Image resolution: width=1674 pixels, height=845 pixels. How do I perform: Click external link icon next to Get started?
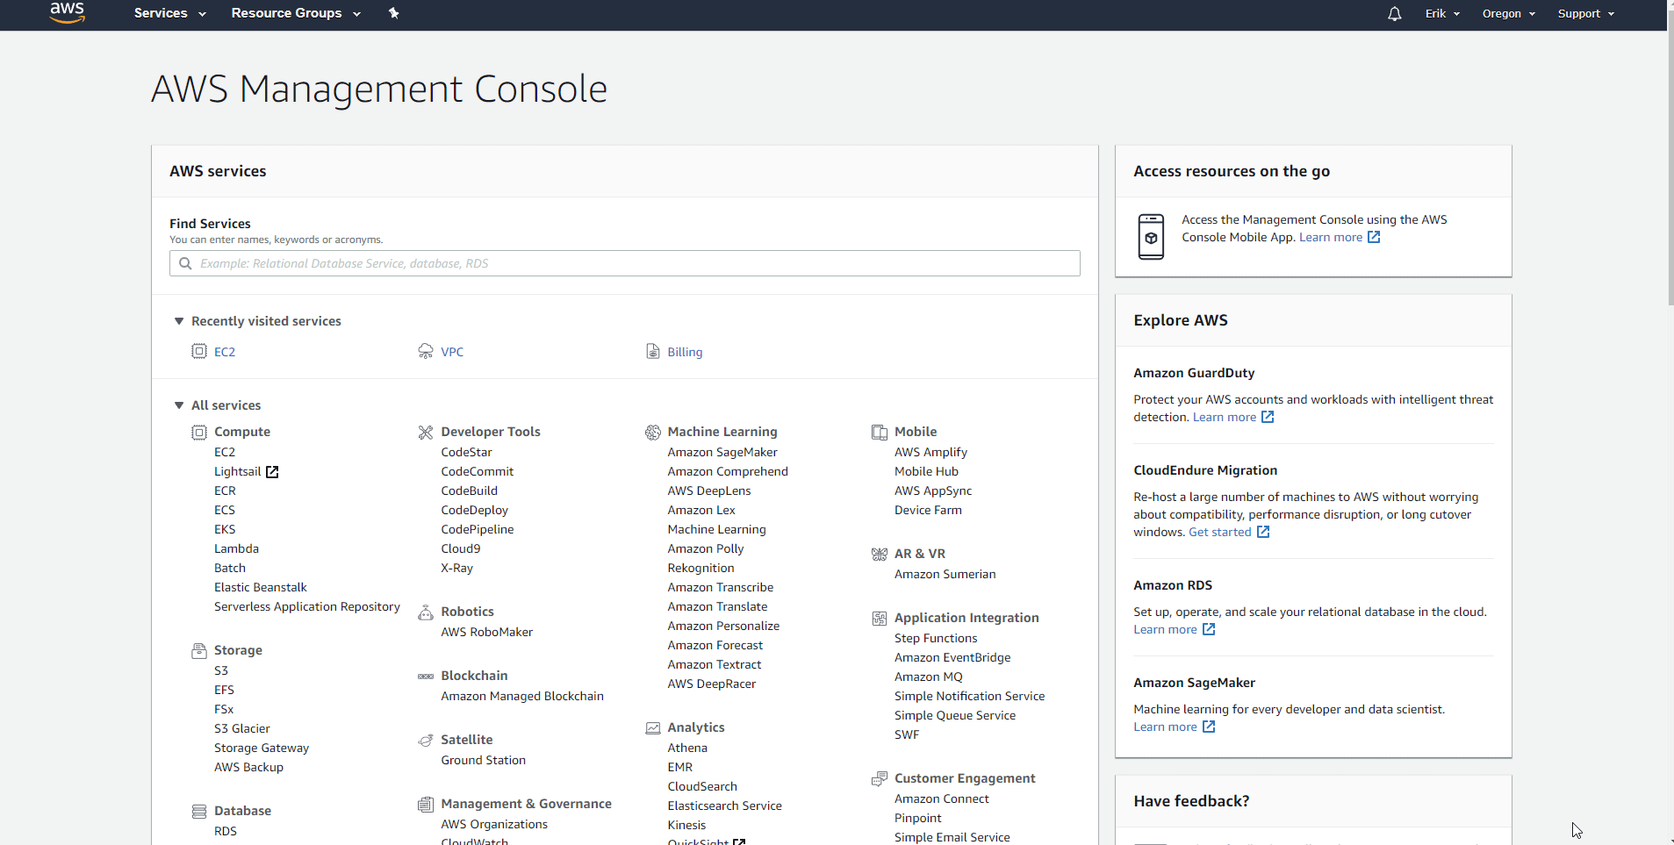pyautogui.click(x=1263, y=532)
